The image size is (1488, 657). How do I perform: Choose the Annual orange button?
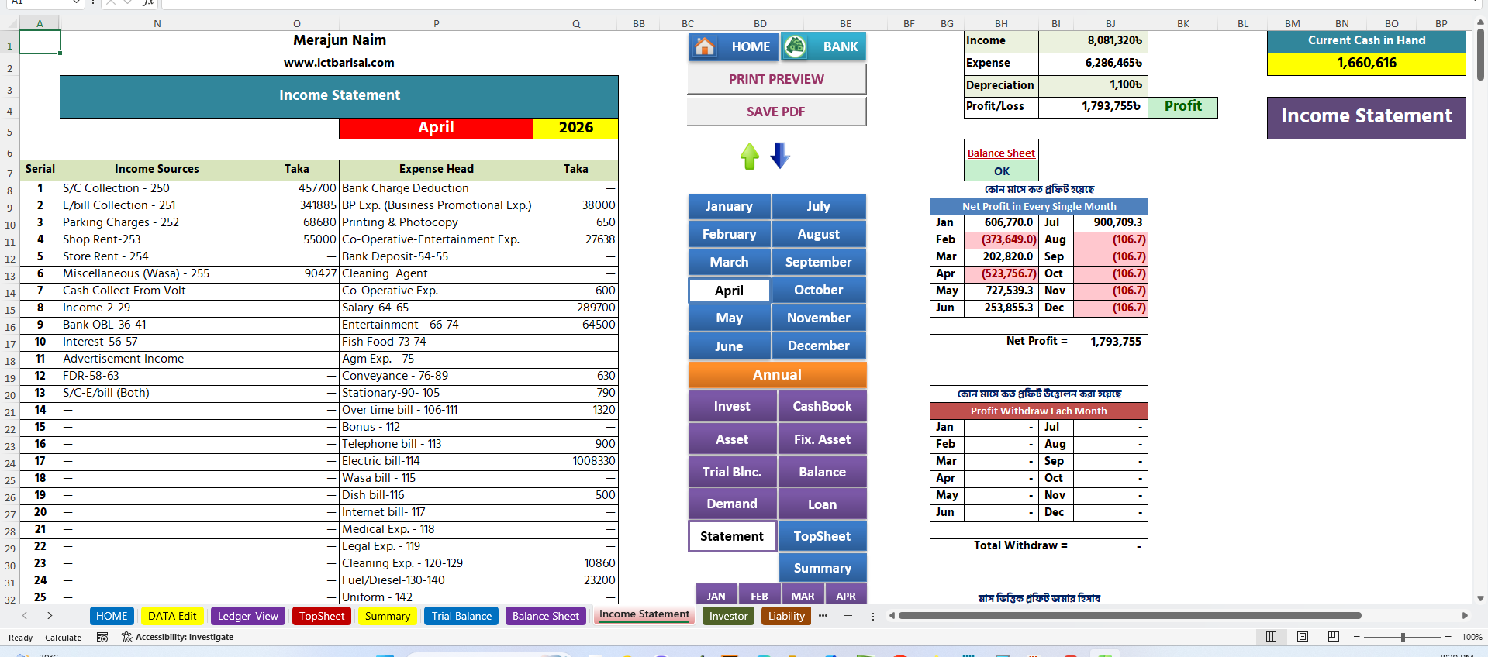777,375
